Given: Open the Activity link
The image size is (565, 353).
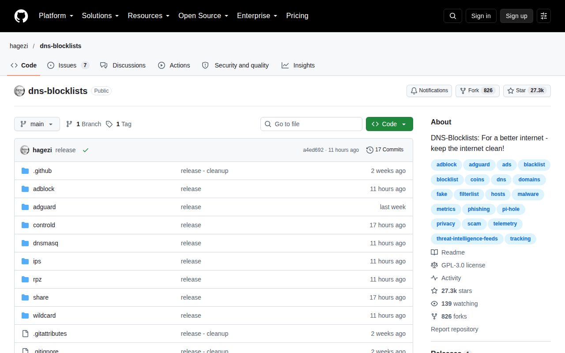Looking at the screenshot, I should [x=446, y=278].
